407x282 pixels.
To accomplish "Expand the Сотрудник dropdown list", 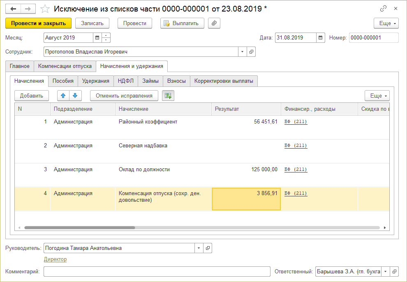I will click(x=242, y=52).
